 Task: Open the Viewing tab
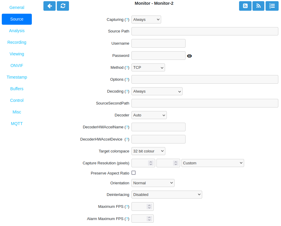(x=17, y=54)
